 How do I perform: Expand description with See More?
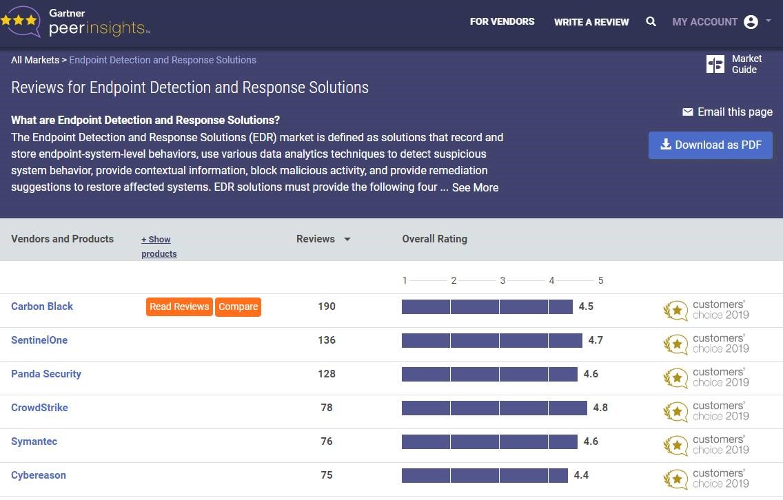coord(475,187)
